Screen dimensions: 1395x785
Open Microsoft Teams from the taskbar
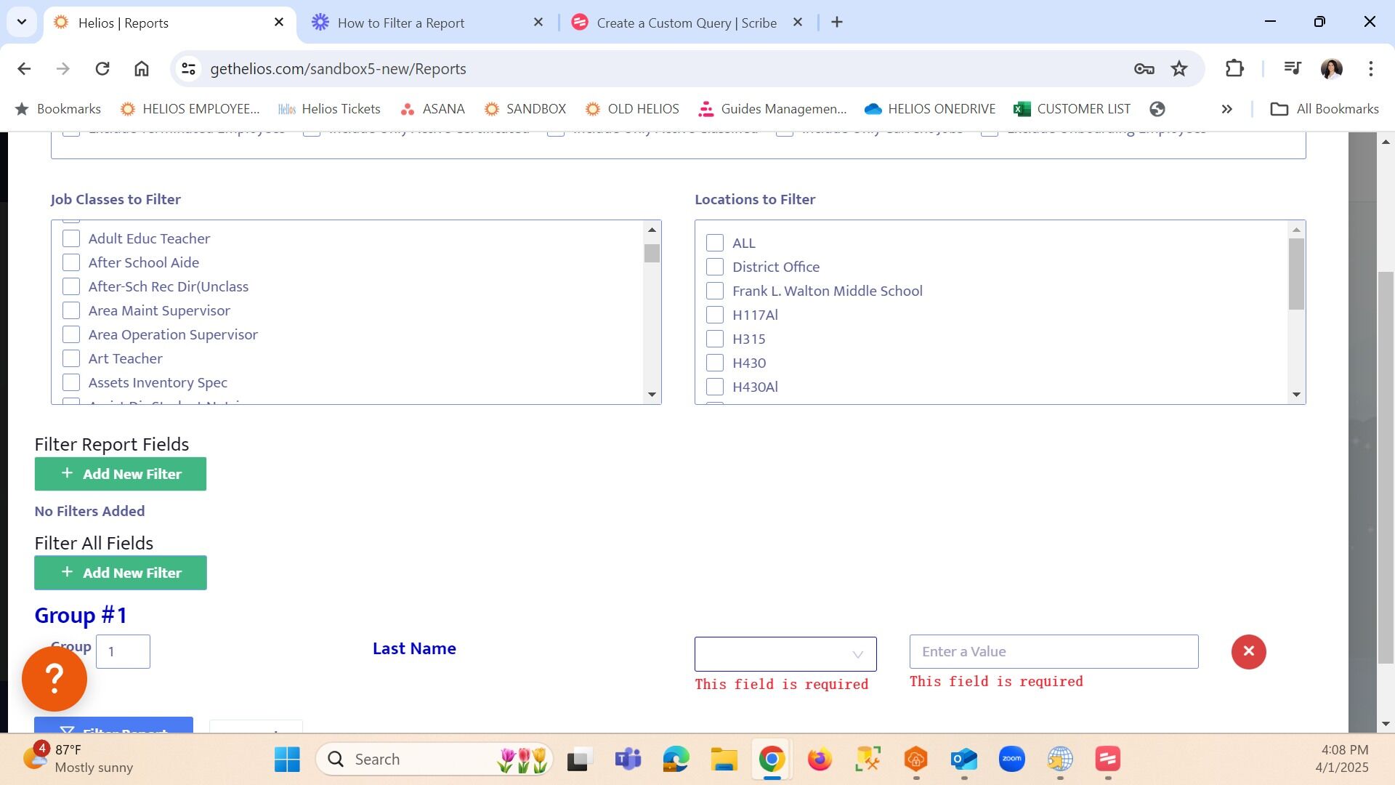pyautogui.click(x=627, y=760)
